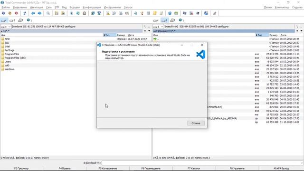Select the ESD folder
The width and height of the screenshot is (304, 171).
point(7,43)
